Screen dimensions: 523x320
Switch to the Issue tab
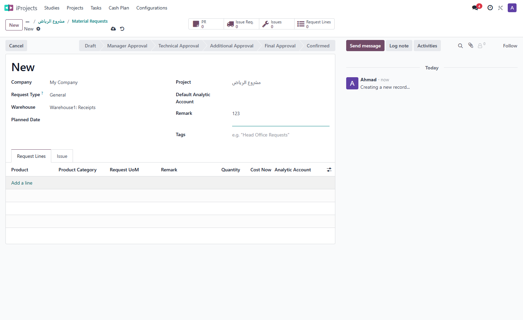tap(62, 156)
